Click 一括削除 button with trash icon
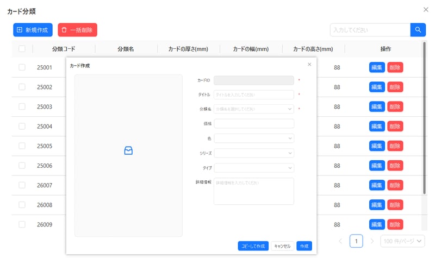The height and width of the screenshot is (258, 435). pos(77,30)
